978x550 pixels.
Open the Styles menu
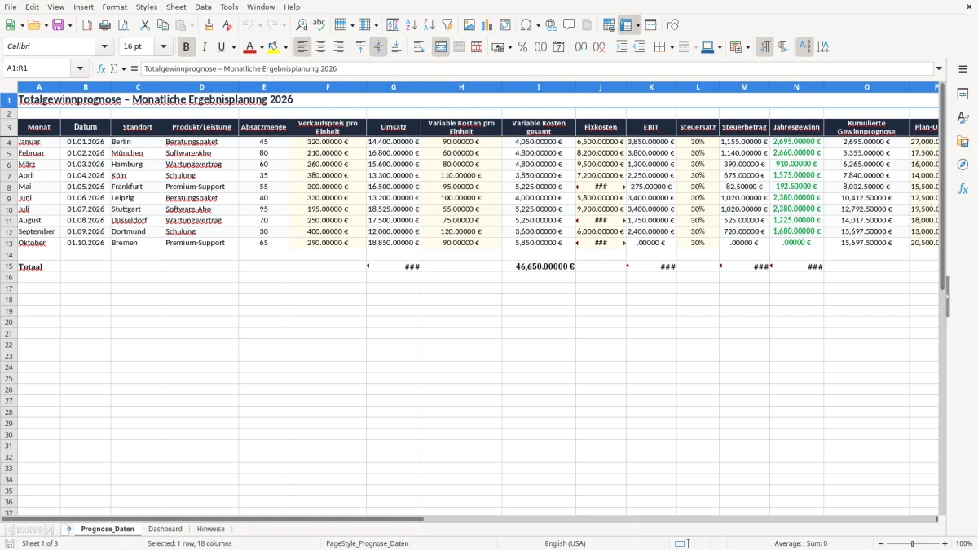147,7
